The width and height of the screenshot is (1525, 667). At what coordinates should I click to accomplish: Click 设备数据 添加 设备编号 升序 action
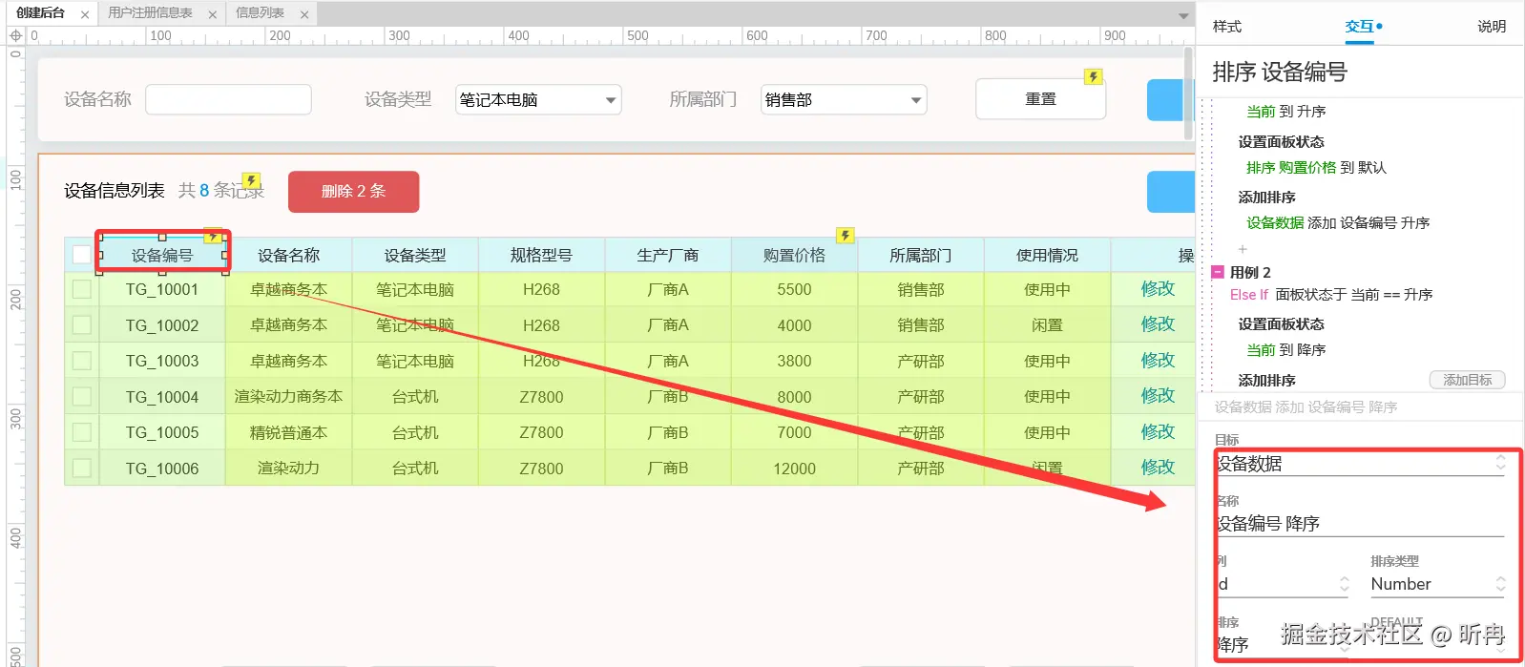coord(1338,223)
